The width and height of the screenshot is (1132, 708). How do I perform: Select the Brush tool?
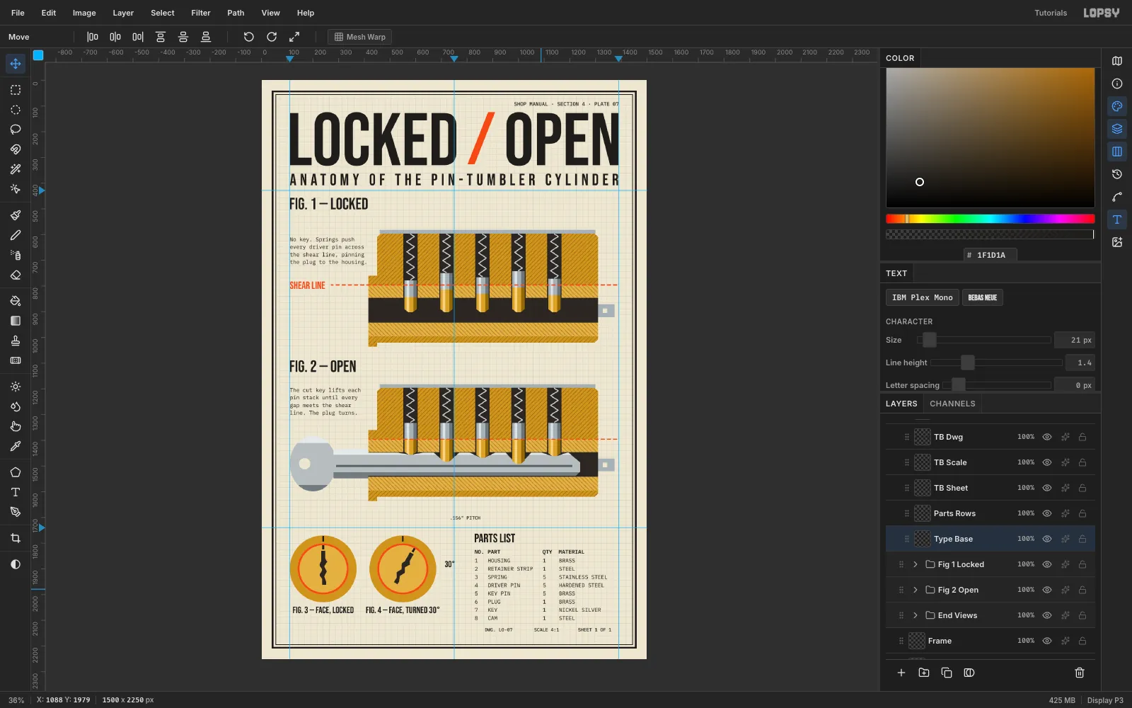(x=15, y=215)
